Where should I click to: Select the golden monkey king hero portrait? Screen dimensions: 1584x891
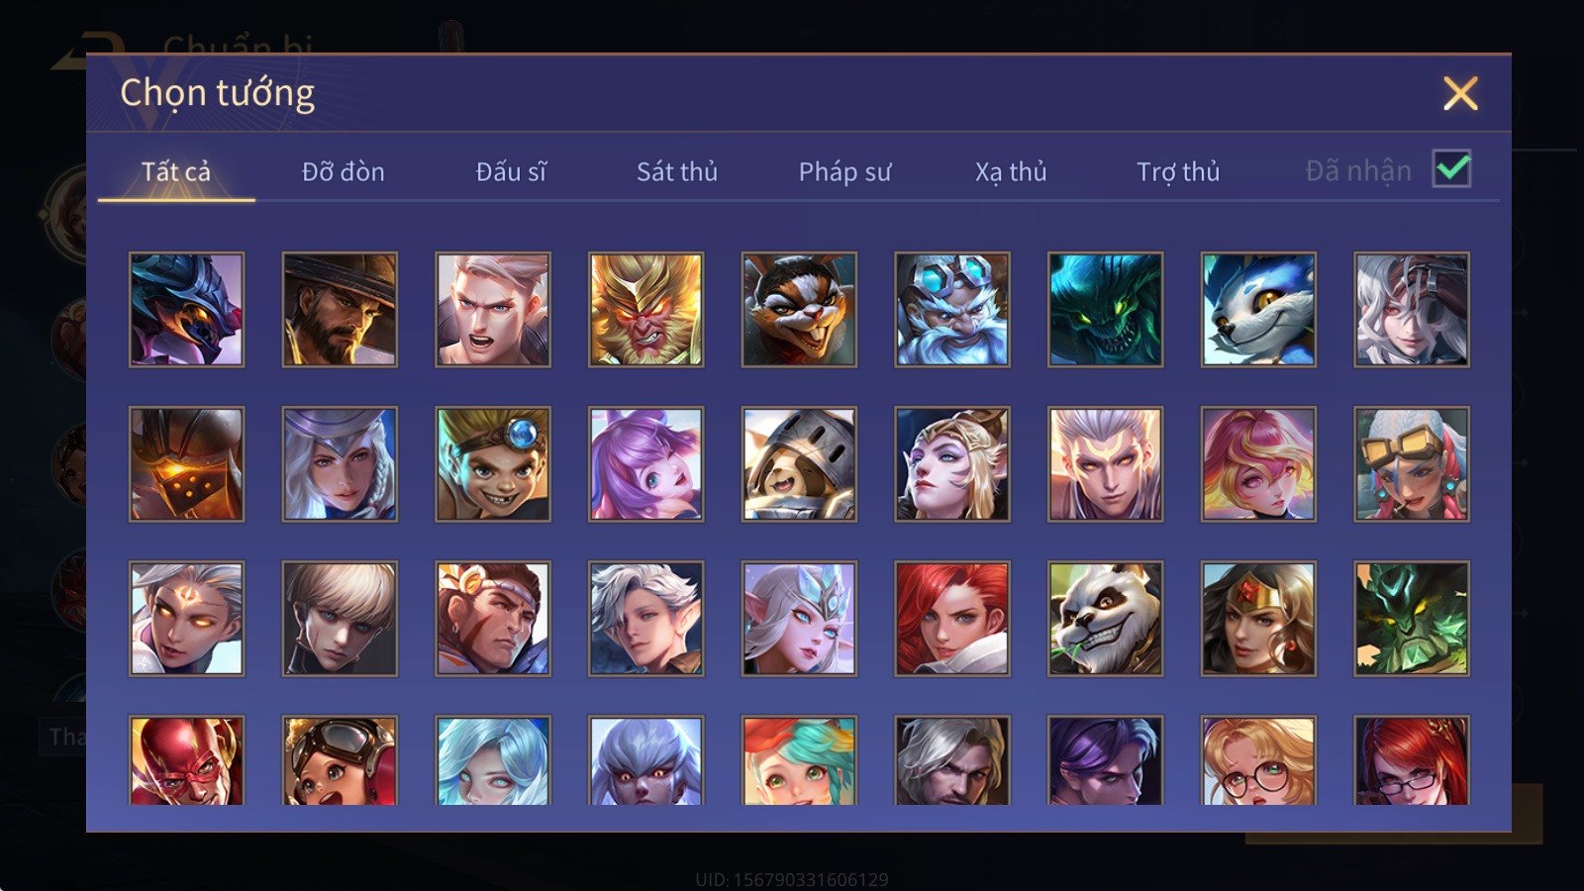[645, 310]
